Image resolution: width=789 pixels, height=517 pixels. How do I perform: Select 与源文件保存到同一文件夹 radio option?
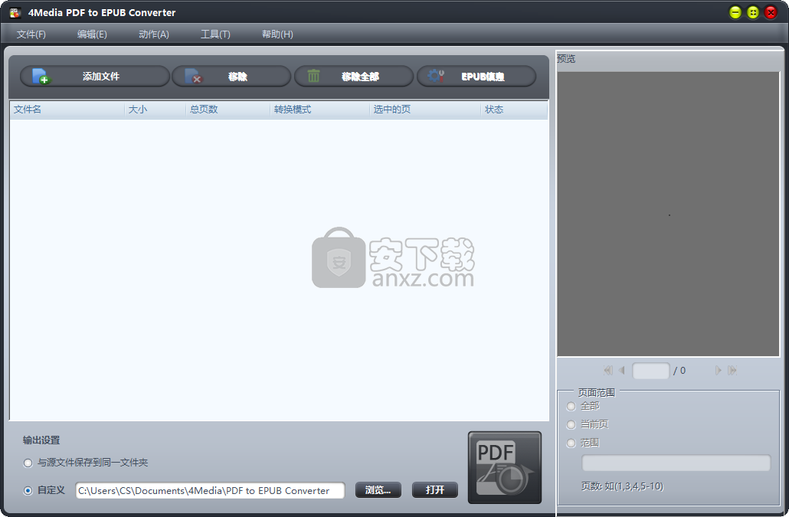coord(28,463)
